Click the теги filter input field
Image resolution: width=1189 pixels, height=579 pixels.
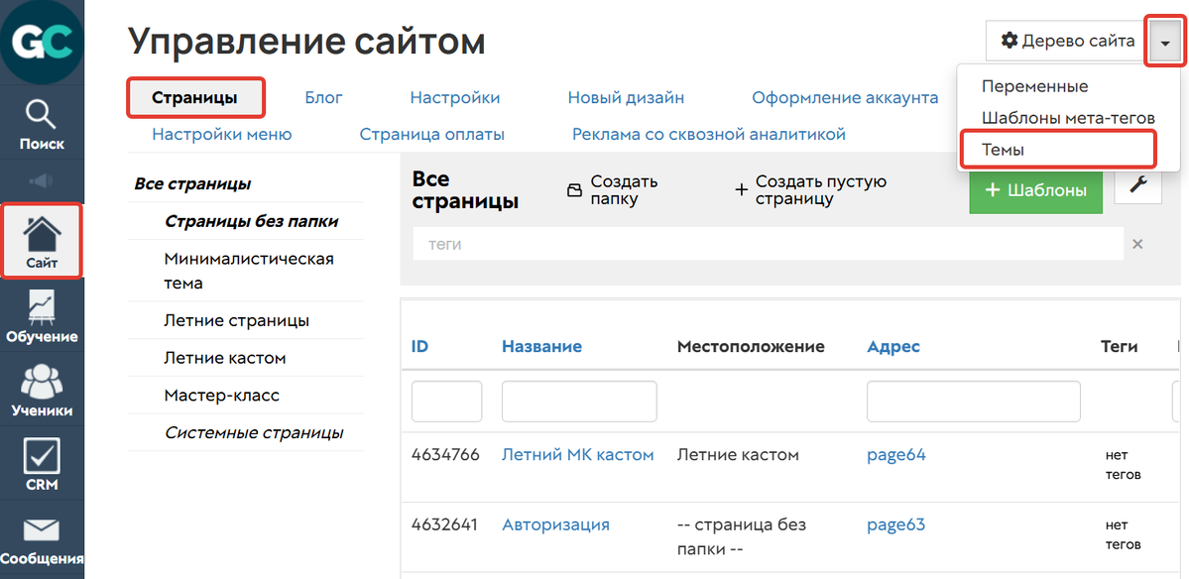tap(768, 244)
